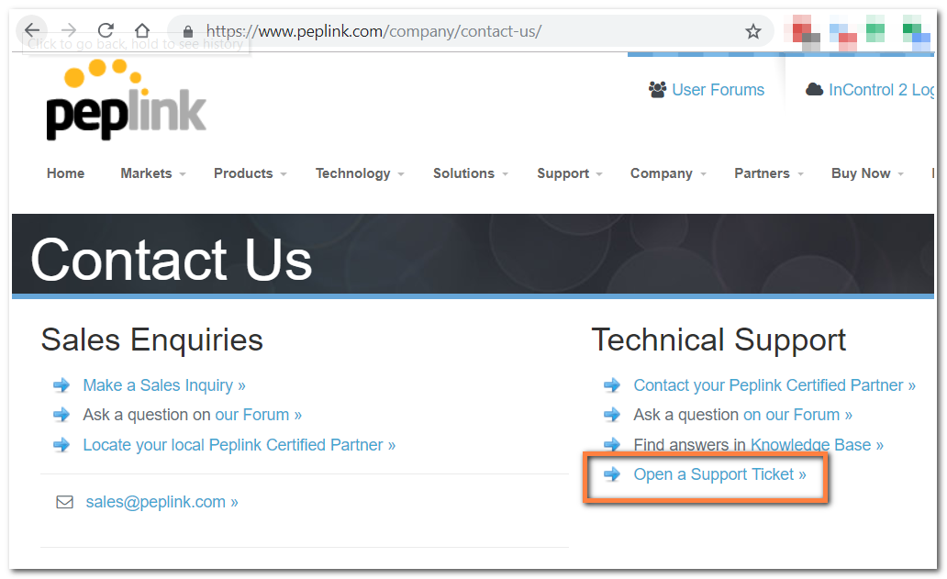Screen dimensions: 947x579
Task: Click the envelope icon beside the sales email
Action: pos(64,502)
